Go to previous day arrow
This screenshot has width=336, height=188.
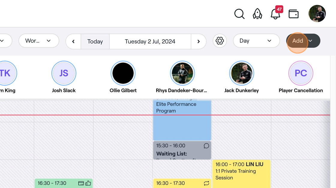(x=73, y=41)
